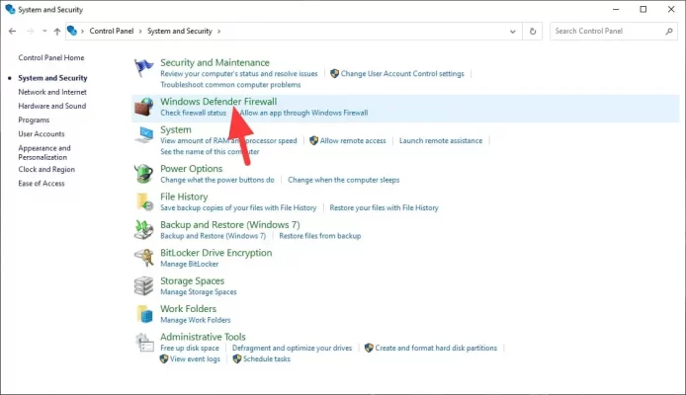Click the Administrative Tools icon
Screen dimensions: 686x395
click(144, 342)
